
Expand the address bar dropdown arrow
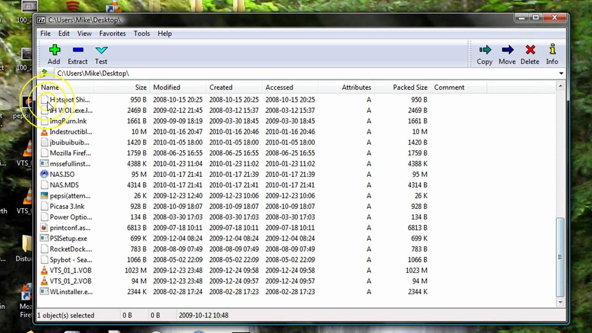561,74
